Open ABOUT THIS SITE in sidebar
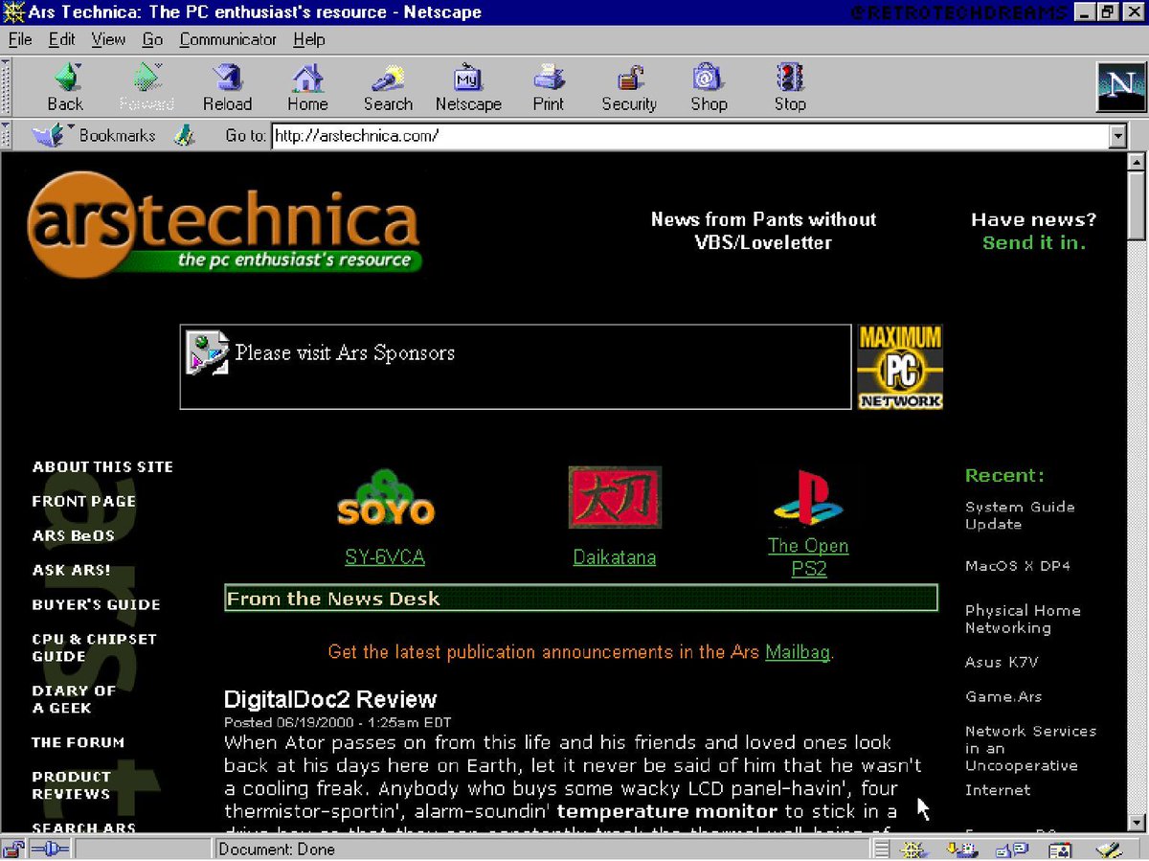Image resolution: width=1149 pixels, height=861 pixels. click(x=102, y=466)
